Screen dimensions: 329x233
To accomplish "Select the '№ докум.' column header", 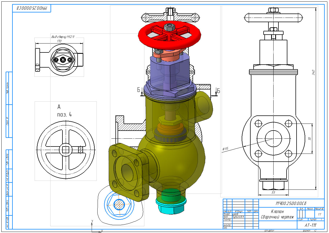I will coord(238,211).
